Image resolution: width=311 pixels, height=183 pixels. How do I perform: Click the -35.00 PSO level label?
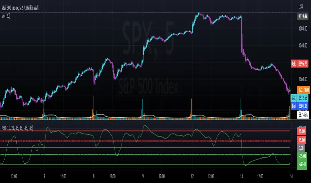coord(302,156)
